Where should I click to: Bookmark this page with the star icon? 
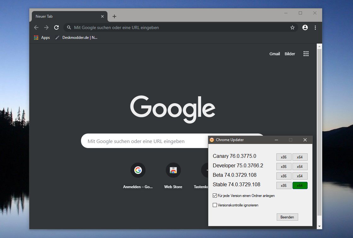[292, 27]
